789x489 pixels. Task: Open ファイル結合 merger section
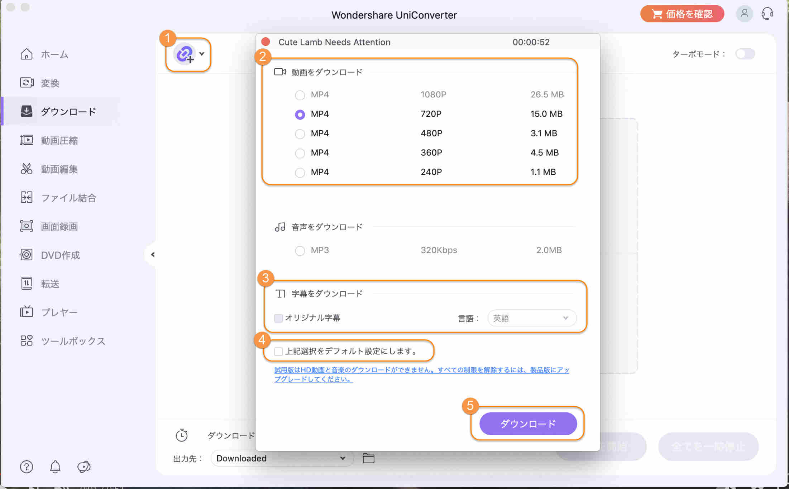58,198
